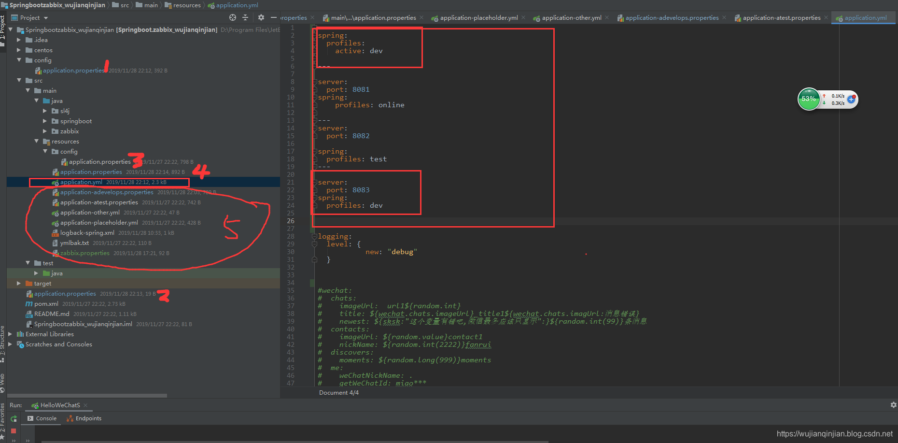Open Run panel settings gear

tap(893, 405)
